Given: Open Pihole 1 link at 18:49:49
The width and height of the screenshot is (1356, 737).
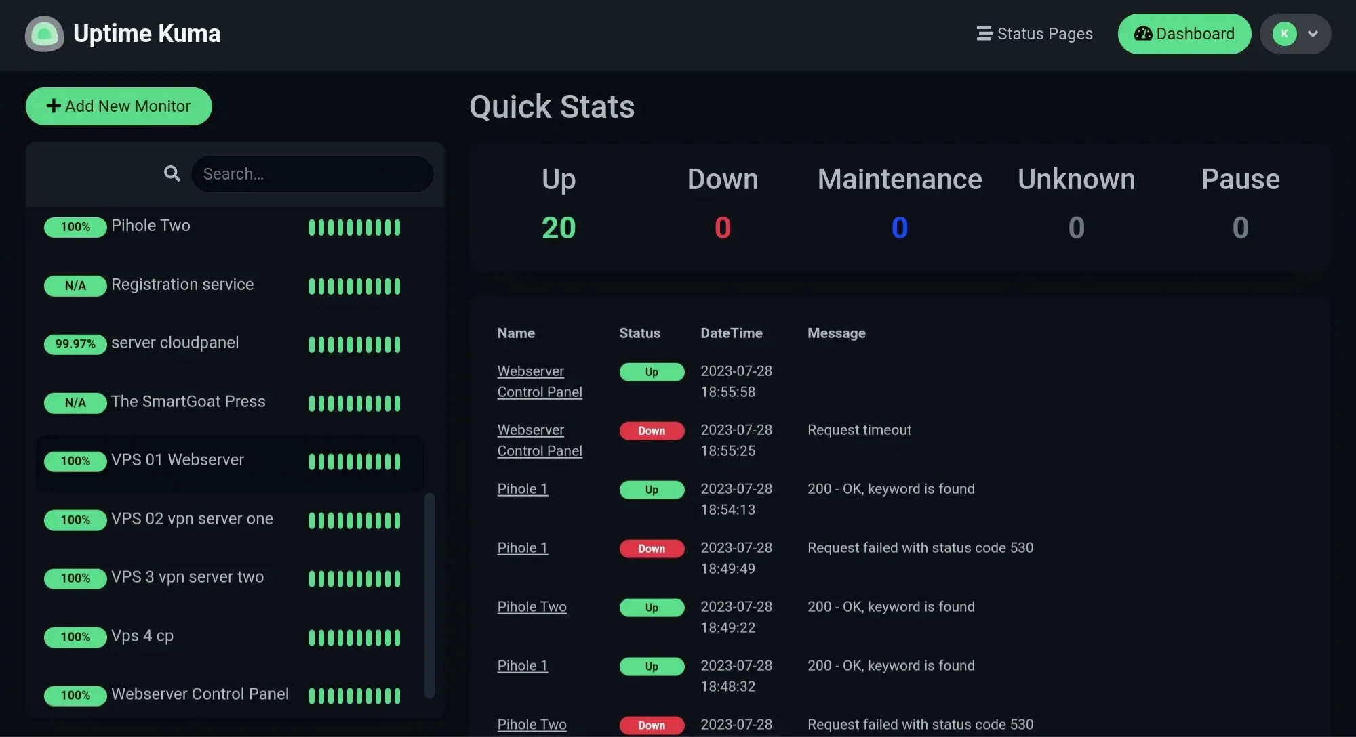Looking at the screenshot, I should 522,547.
